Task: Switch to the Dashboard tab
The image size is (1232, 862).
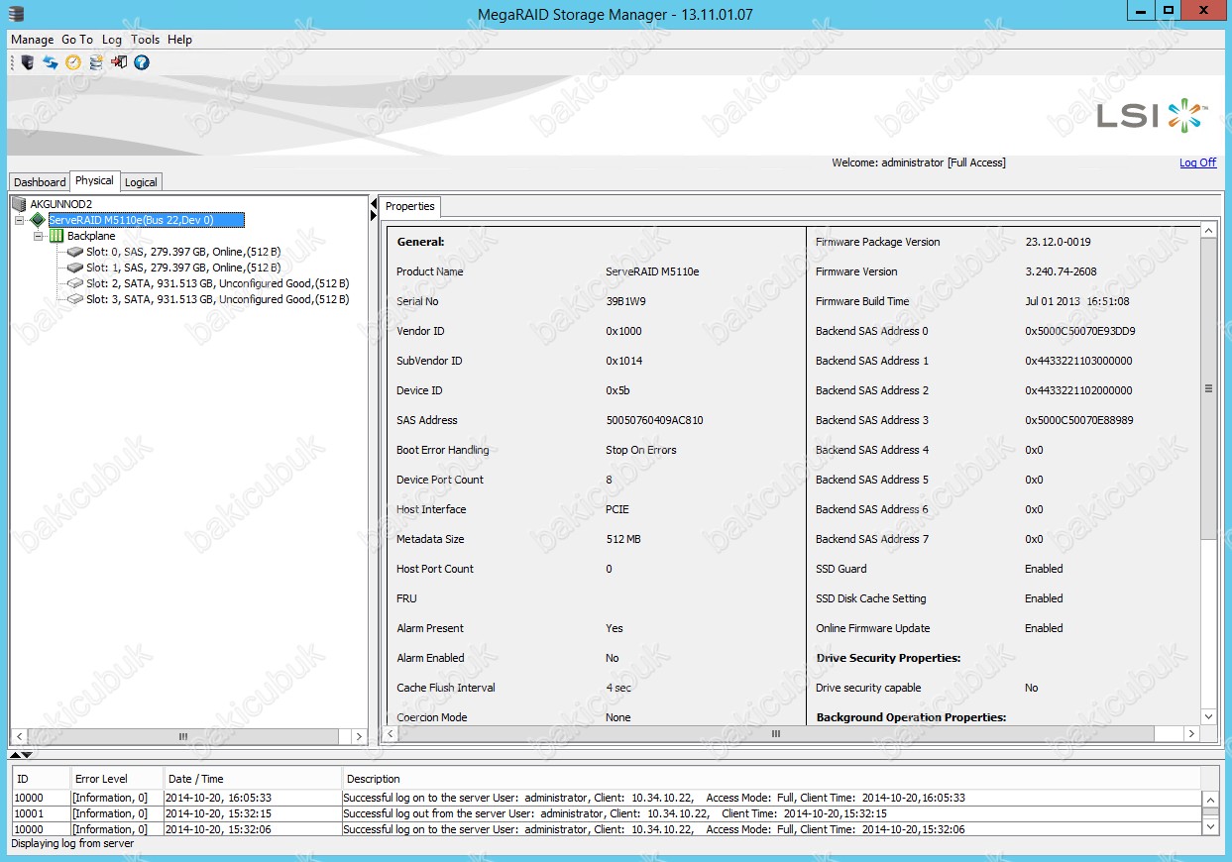Action: tap(40, 182)
